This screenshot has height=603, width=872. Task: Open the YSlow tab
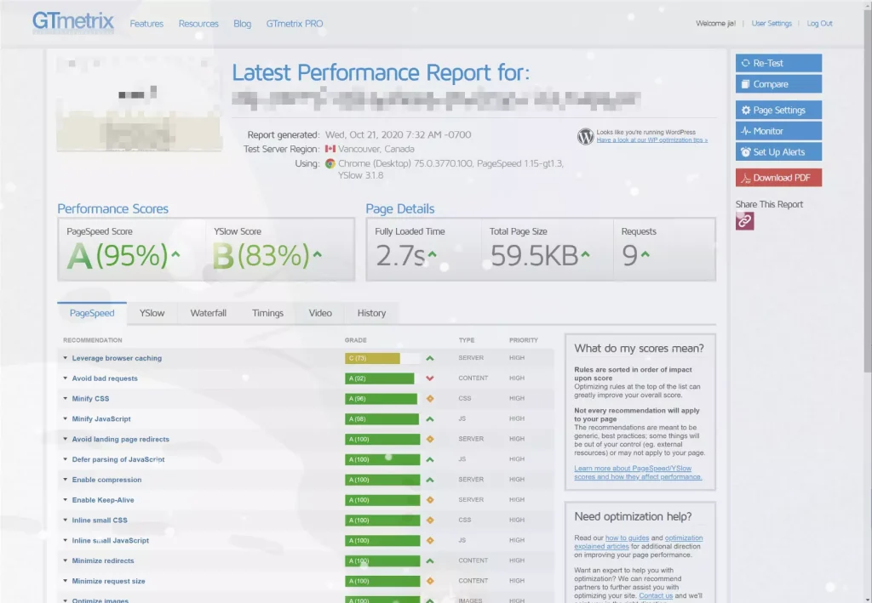(152, 313)
